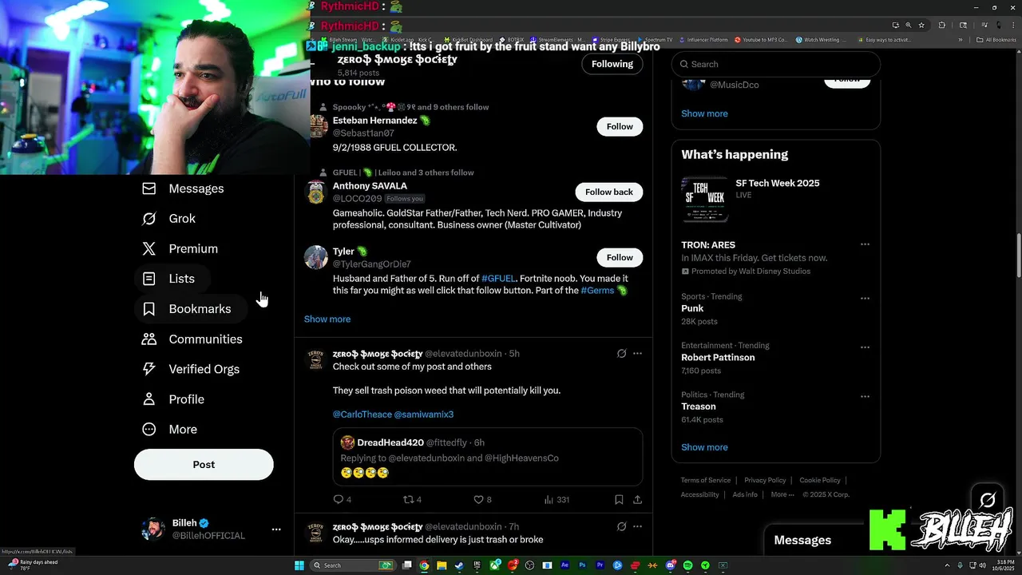Open the quoted DreadHead420 post
This screenshot has height=575, width=1022.
tap(488, 457)
